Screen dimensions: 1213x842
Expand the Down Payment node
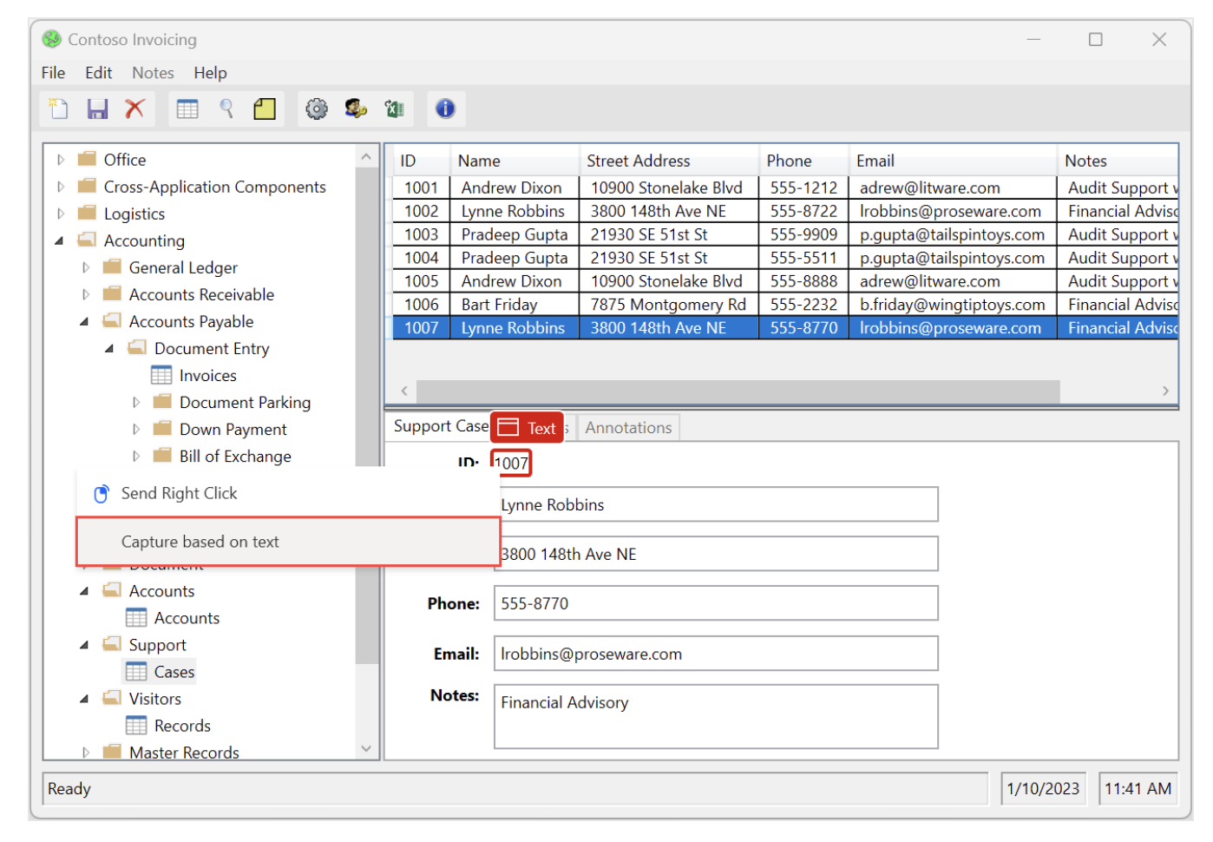(x=135, y=429)
